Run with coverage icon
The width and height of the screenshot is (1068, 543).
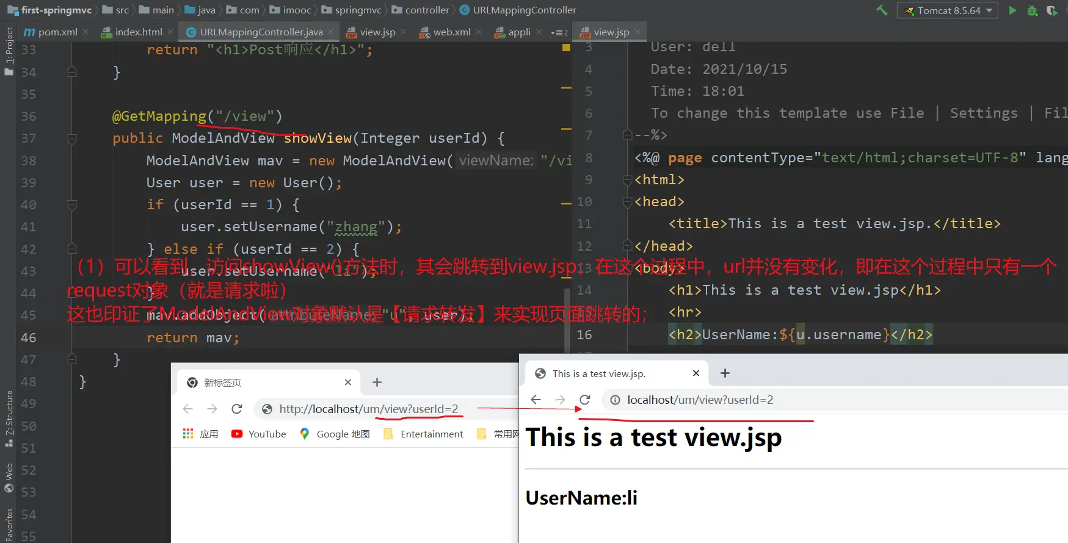(1052, 10)
